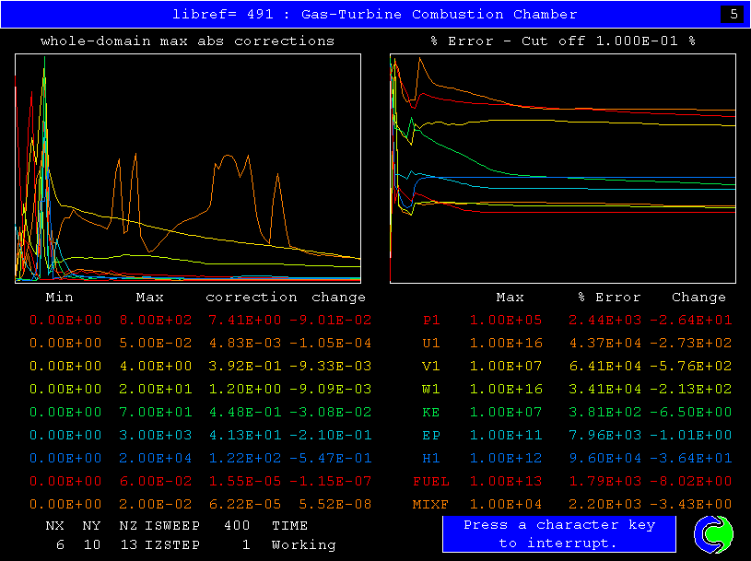This screenshot has width=751, height=561.
Task: Click the NY value 10
Action: click(92, 544)
